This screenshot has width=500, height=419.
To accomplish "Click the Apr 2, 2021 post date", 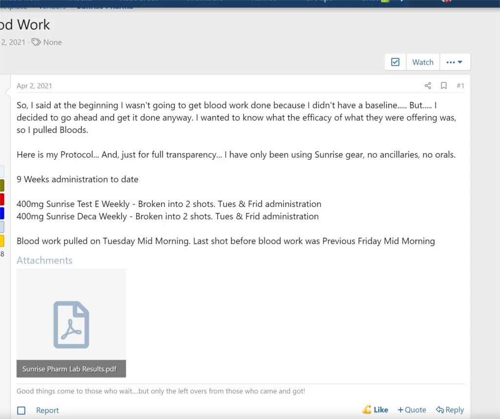I will pos(34,86).
